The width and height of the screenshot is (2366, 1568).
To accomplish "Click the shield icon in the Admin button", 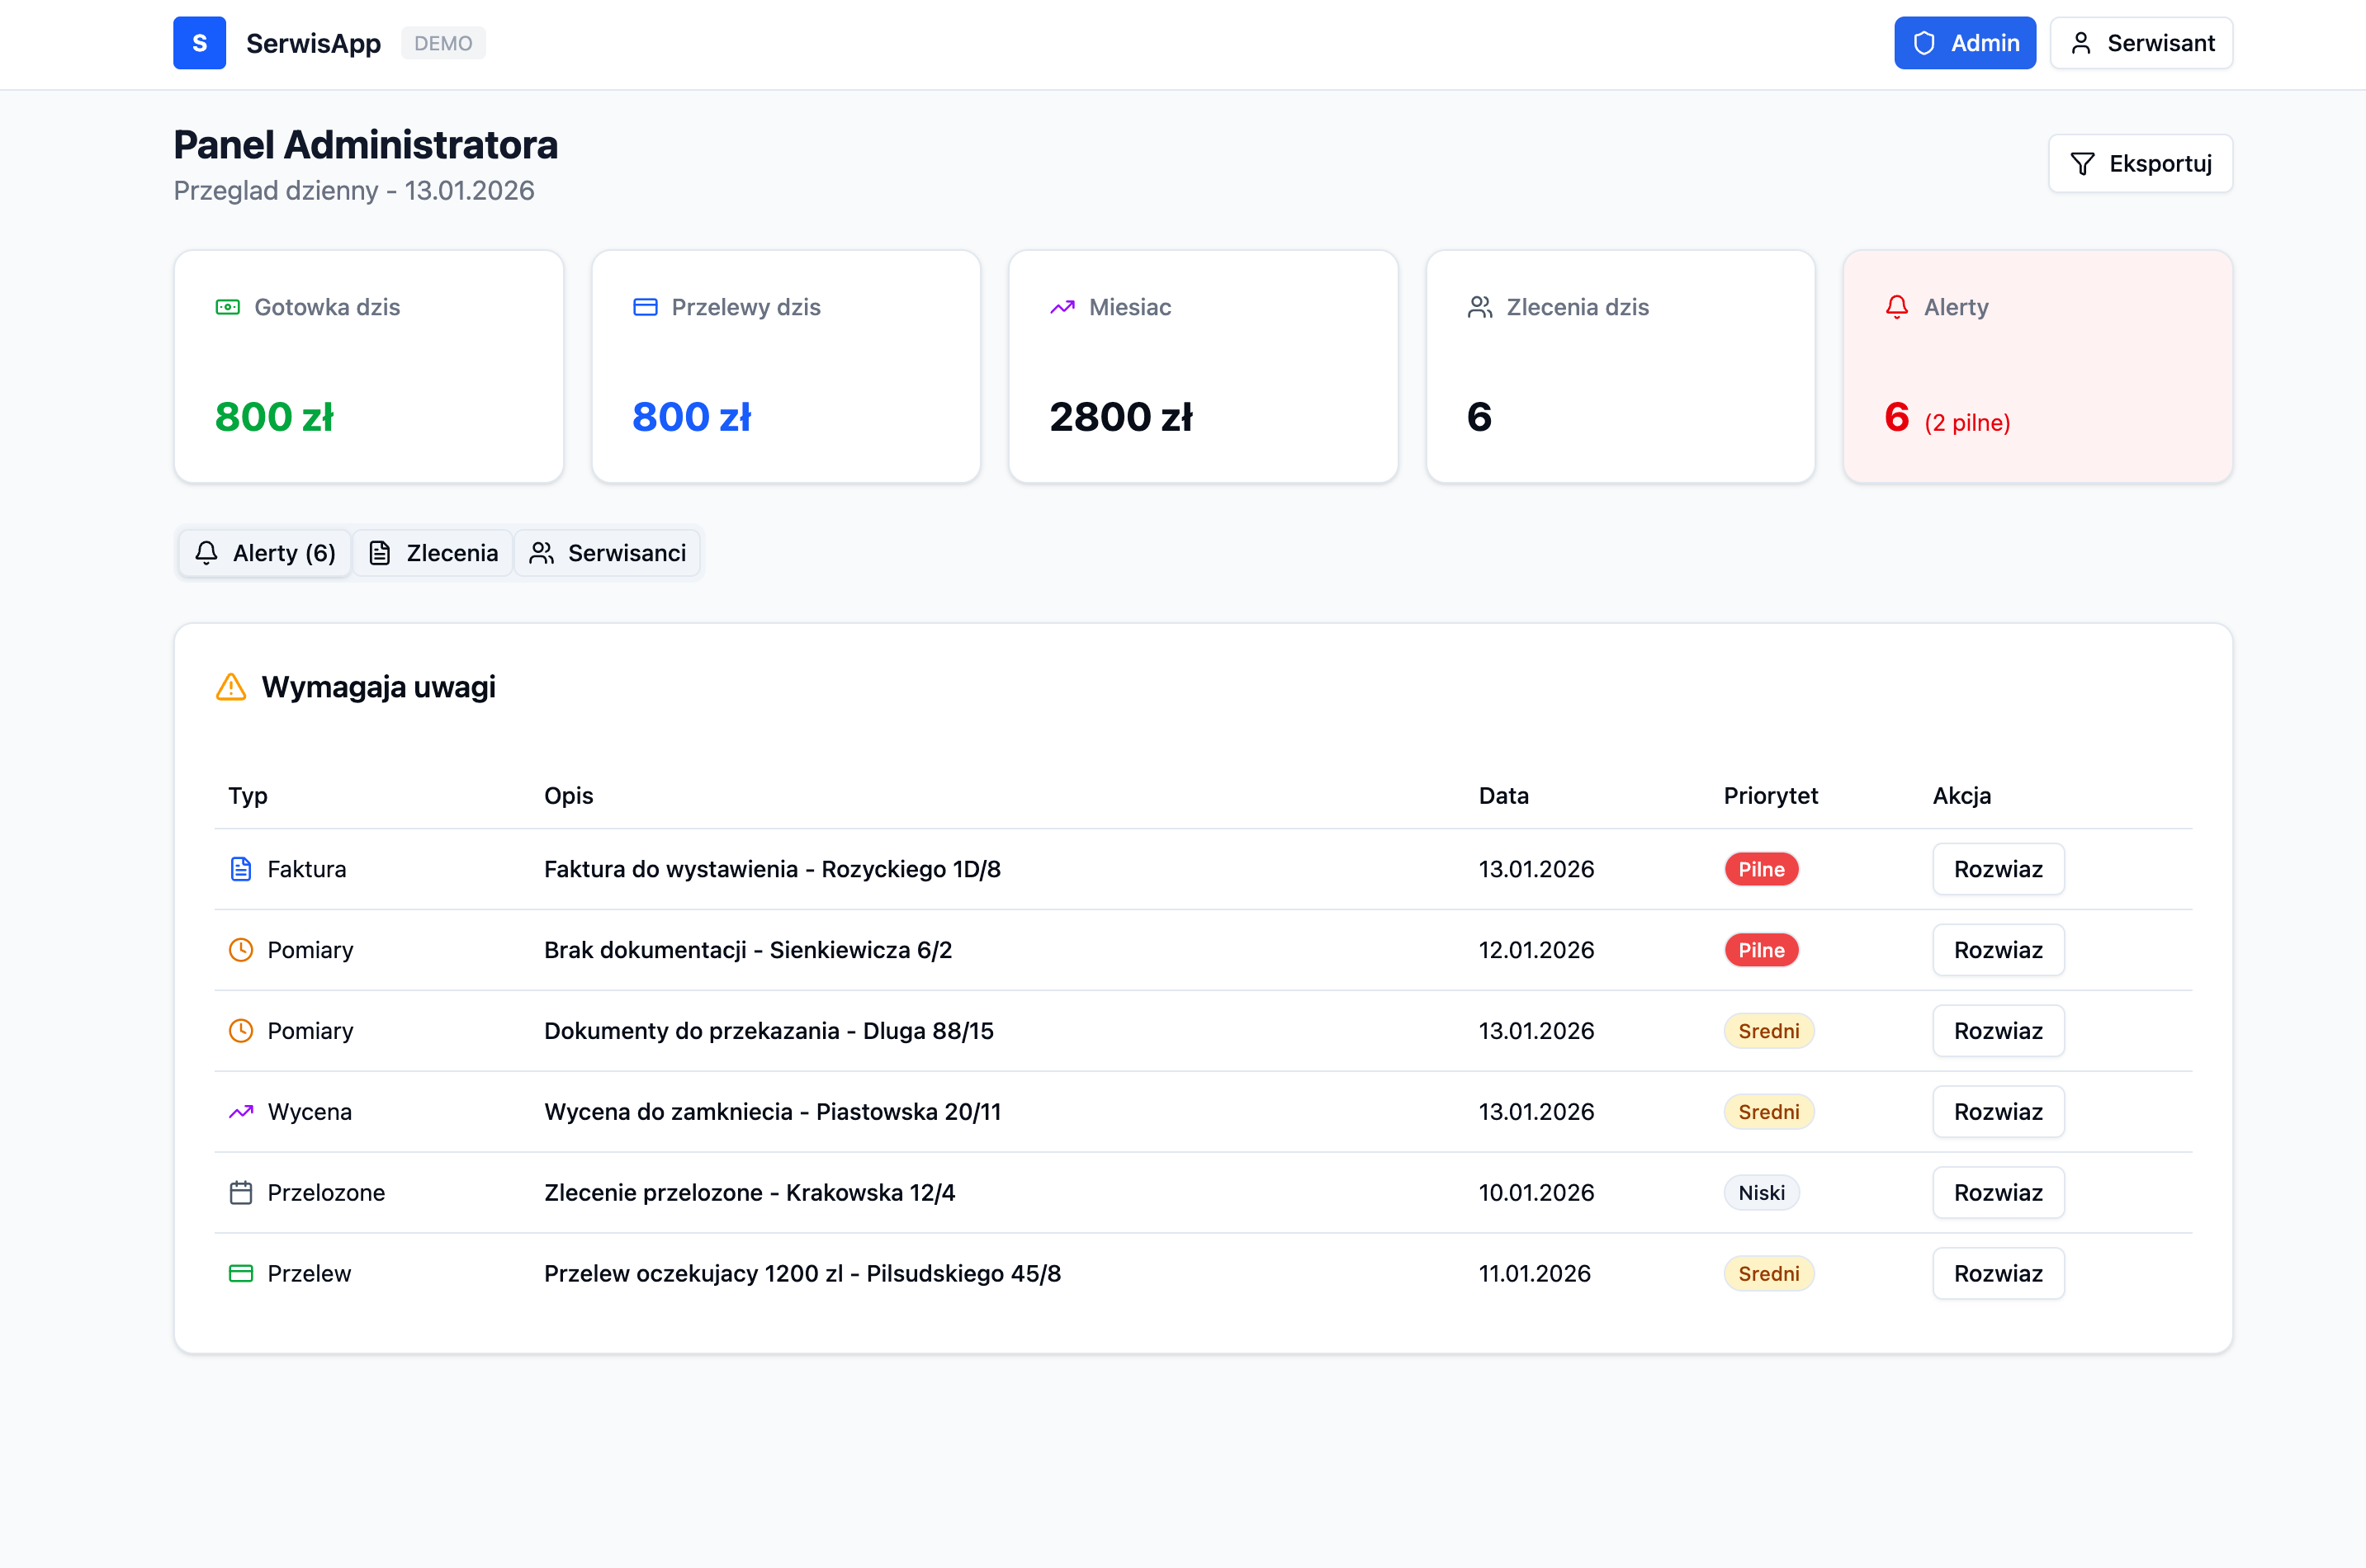I will click(1924, 43).
